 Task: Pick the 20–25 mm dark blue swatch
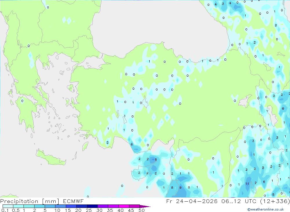81,206
